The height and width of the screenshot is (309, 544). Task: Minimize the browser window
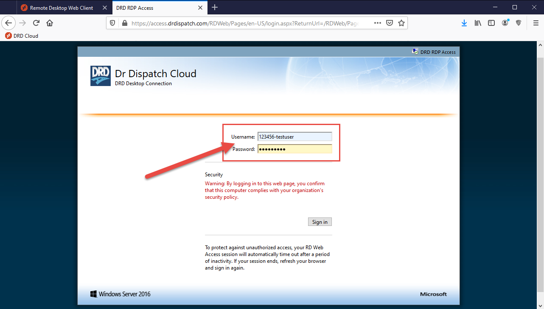point(495,7)
